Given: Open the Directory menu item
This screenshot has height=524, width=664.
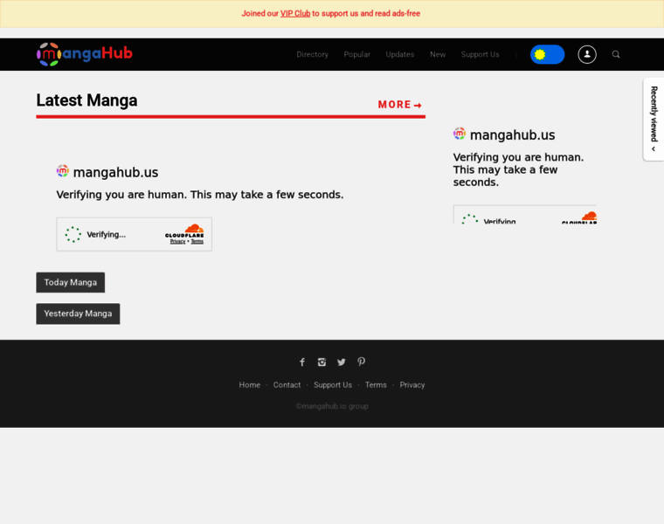Looking at the screenshot, I should point(312,54).
